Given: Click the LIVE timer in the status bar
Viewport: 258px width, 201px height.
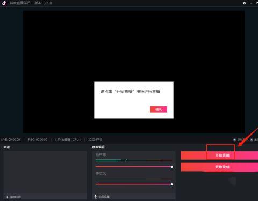Looking at the screenshot, I should click(x=10, y=139).
